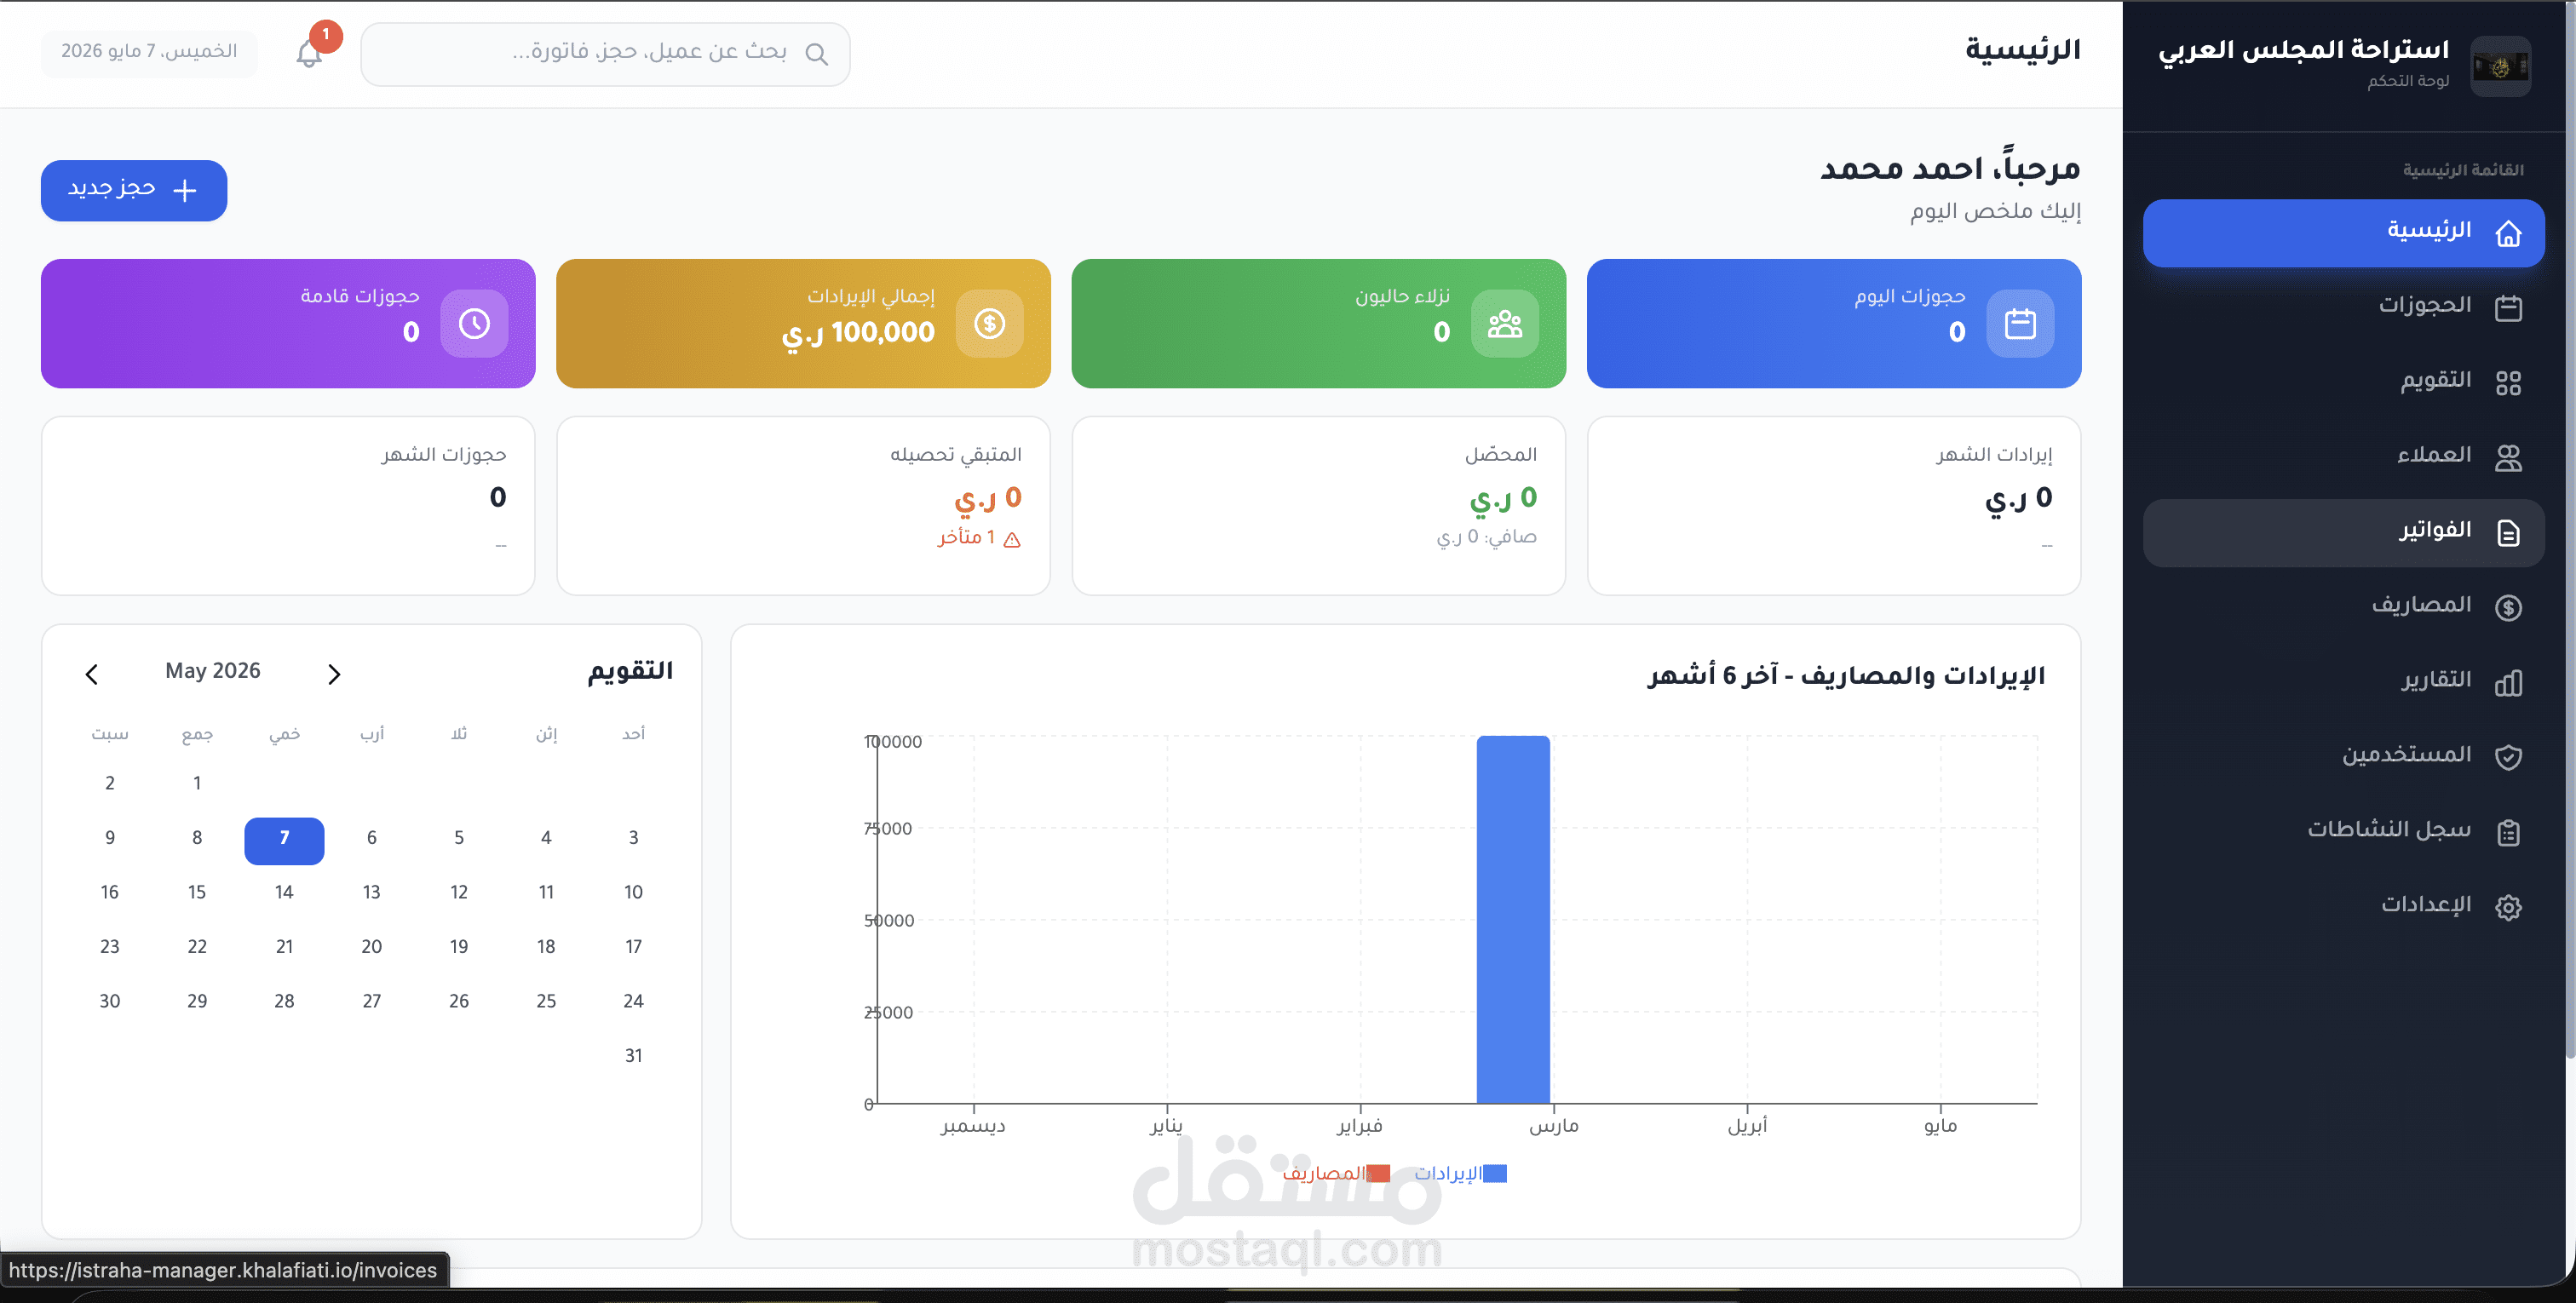This screenshot has height=1303, width=2576.
Task: Click the search magnifier icon
Action: 816,54
